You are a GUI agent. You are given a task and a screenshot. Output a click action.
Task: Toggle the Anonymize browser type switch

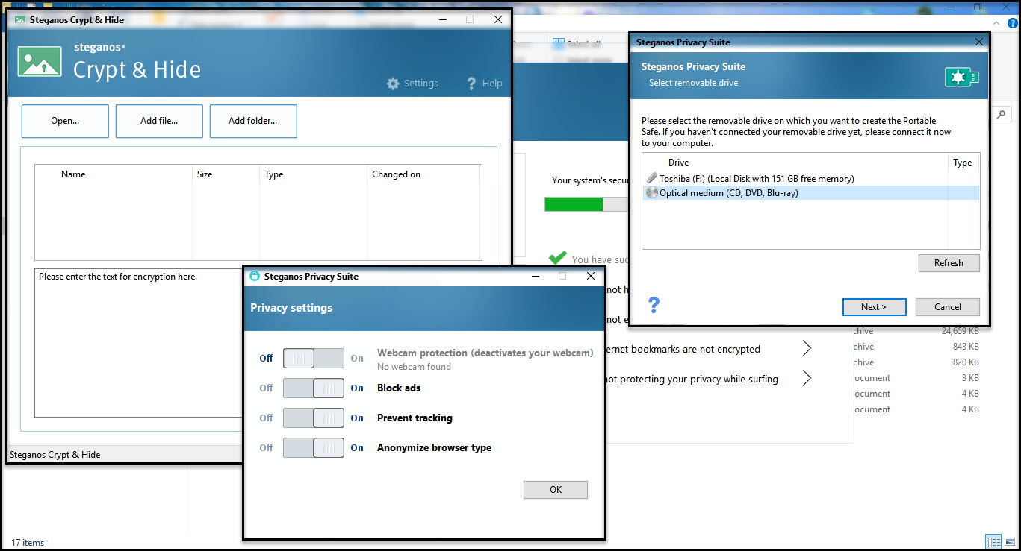tap(313, 447)
